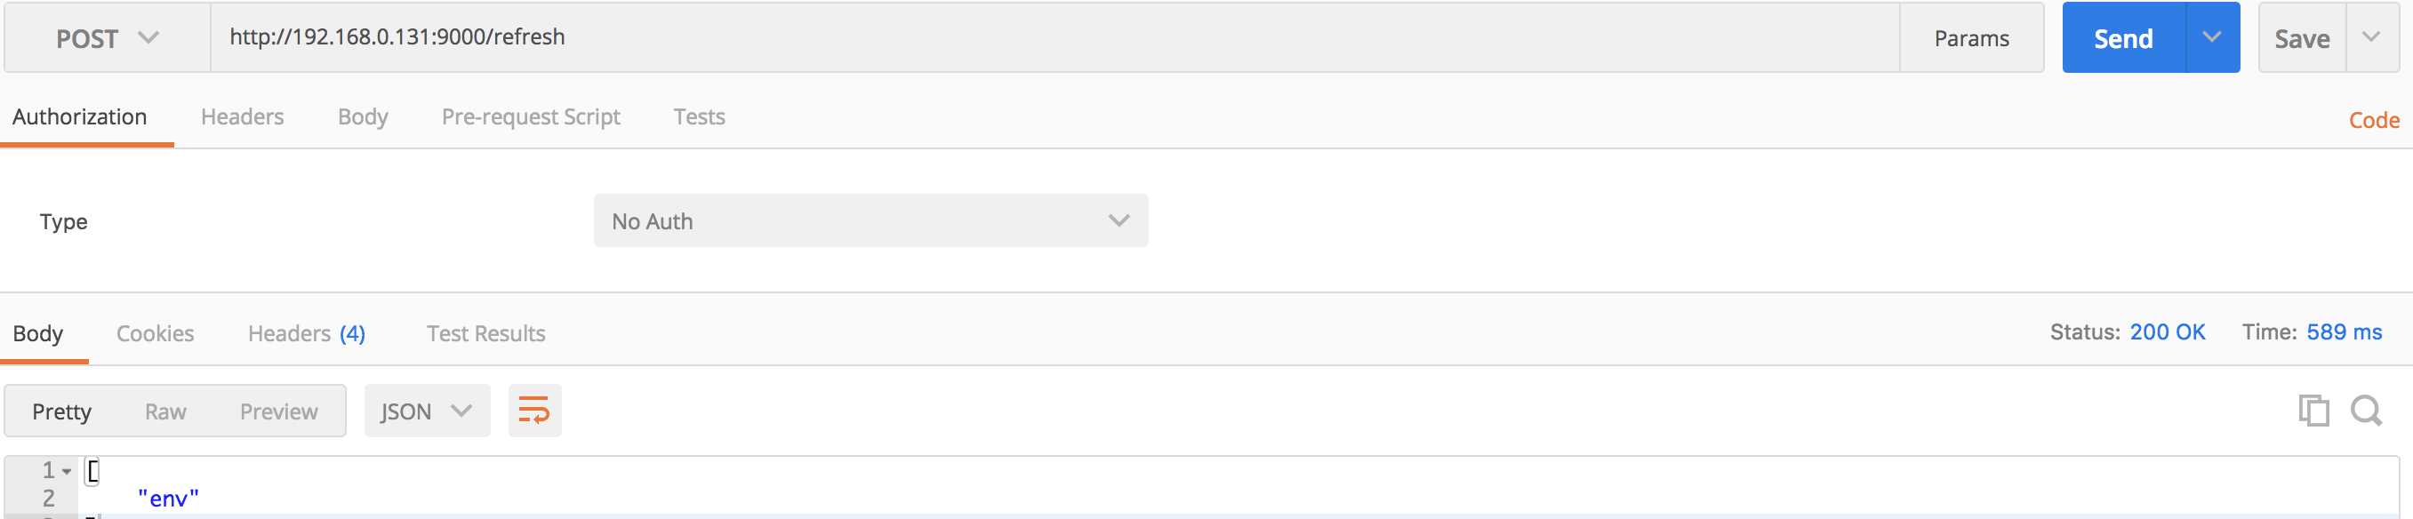Copy response body using copy icon

click(x=2313, y=411)
